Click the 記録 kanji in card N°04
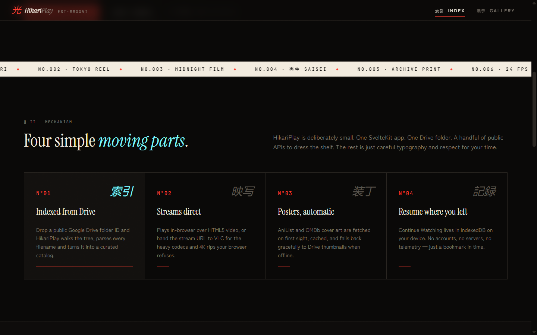This screenshot has height=335, width=537. point(484,191)
